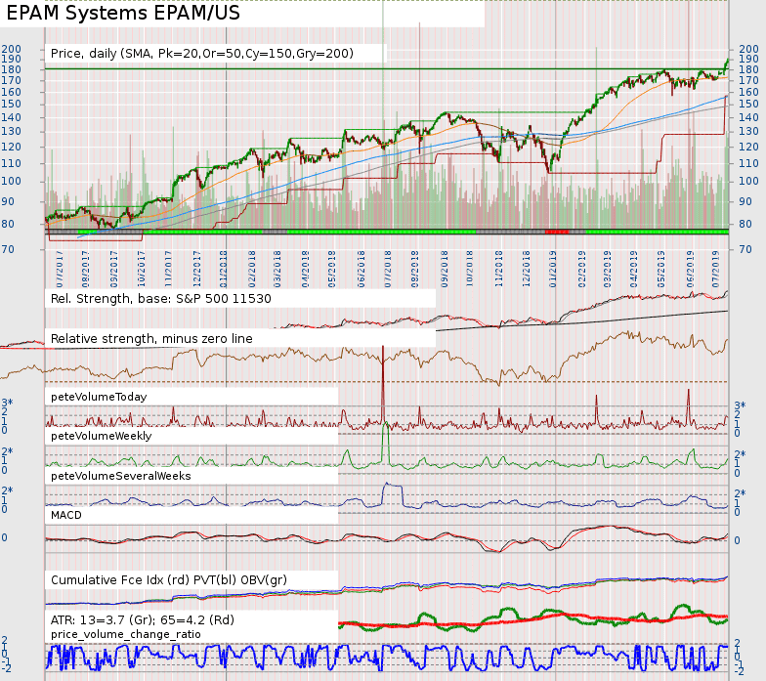This screenshot has height=681, width=766.
Task: Click the 08/2018 date label
Action: (x=414, y=270)
